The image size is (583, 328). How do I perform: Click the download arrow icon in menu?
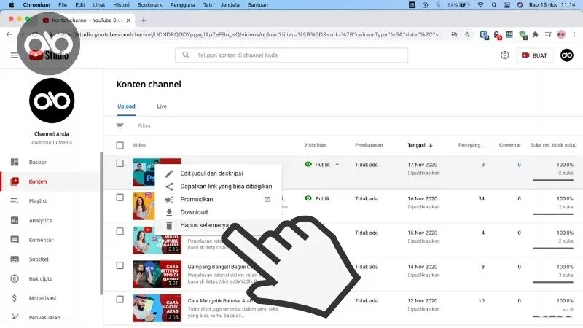[169, 212]
